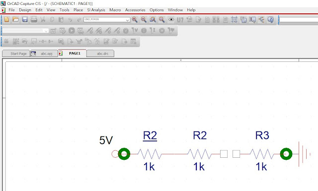This screenshot has height=191, width=318.
Task: Click the search input field at right
Action: click(299, 20)
